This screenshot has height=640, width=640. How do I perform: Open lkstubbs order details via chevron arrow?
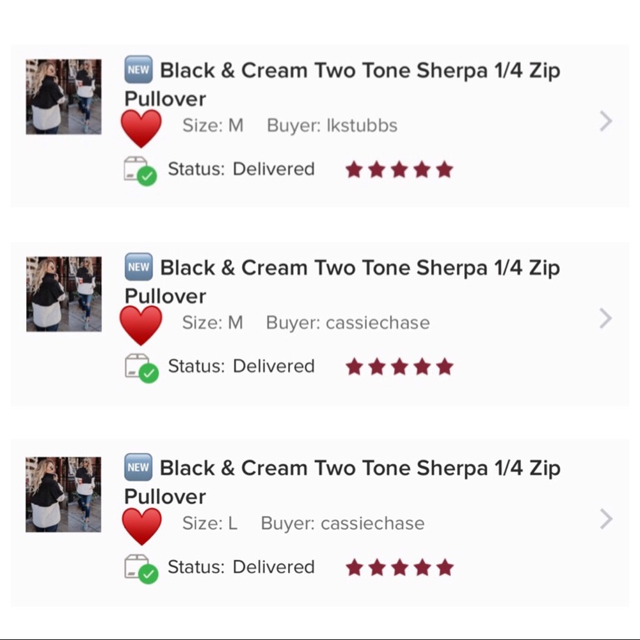pyautogui.click(x=606, y=121)
